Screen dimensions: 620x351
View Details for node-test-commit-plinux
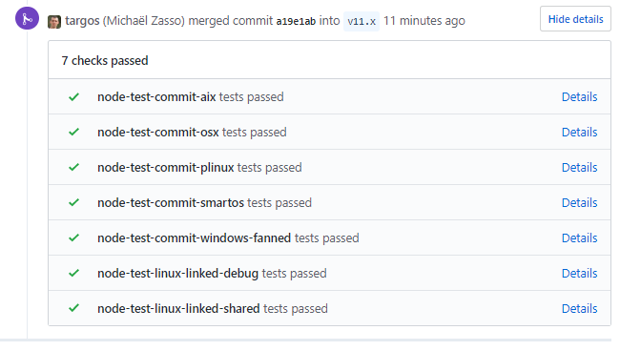point(579,167)
